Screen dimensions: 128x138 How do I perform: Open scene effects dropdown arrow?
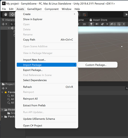(x=107, y=24)
